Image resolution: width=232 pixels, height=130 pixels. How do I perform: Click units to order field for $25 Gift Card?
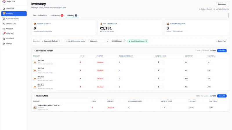[x=159, y=70]
